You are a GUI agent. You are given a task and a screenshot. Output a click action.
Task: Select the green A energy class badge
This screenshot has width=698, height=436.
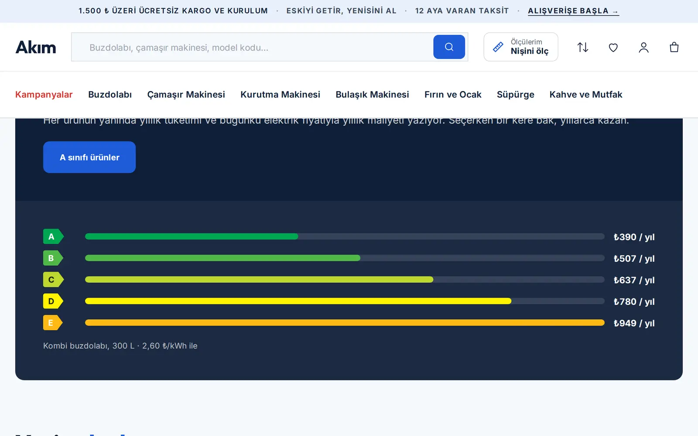(x=53, y=237)
